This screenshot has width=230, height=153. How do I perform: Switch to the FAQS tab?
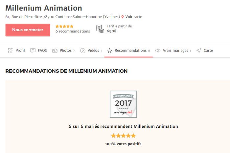click(x=42, y=51)
